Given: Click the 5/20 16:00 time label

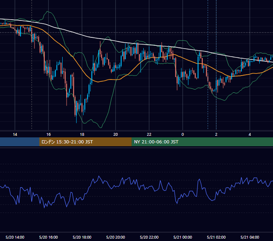Looking at the screenshot, I should [x=49, y=237].
